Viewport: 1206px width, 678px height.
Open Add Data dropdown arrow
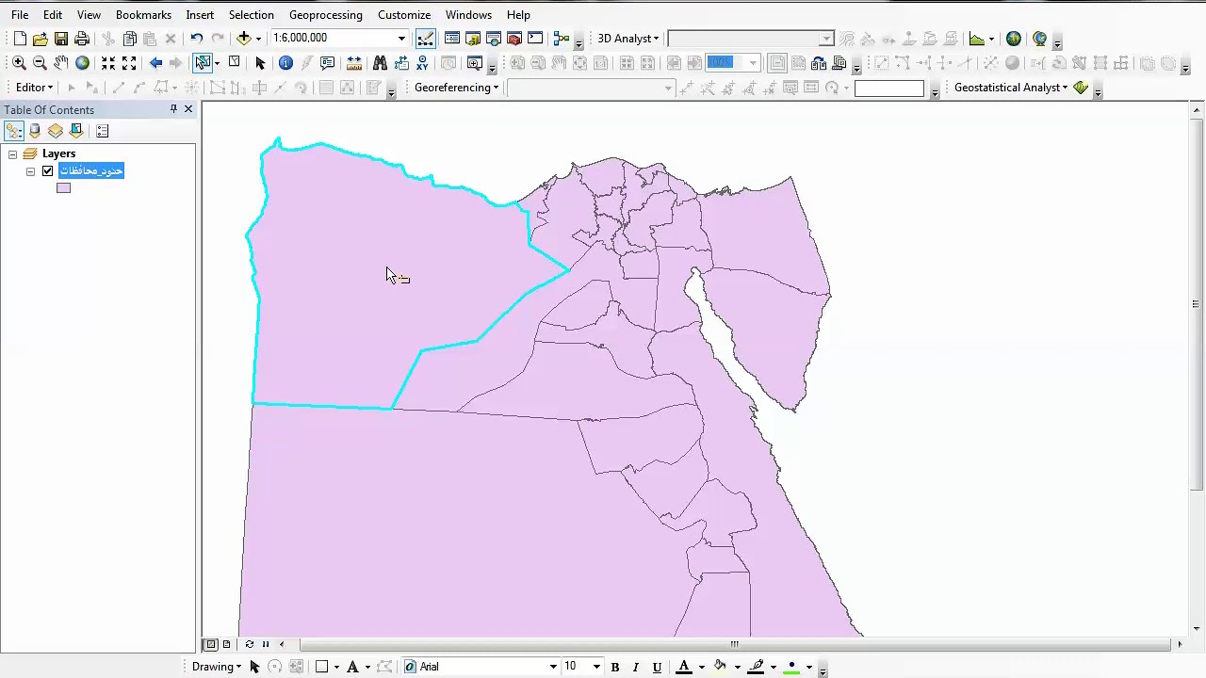[258, 39]
